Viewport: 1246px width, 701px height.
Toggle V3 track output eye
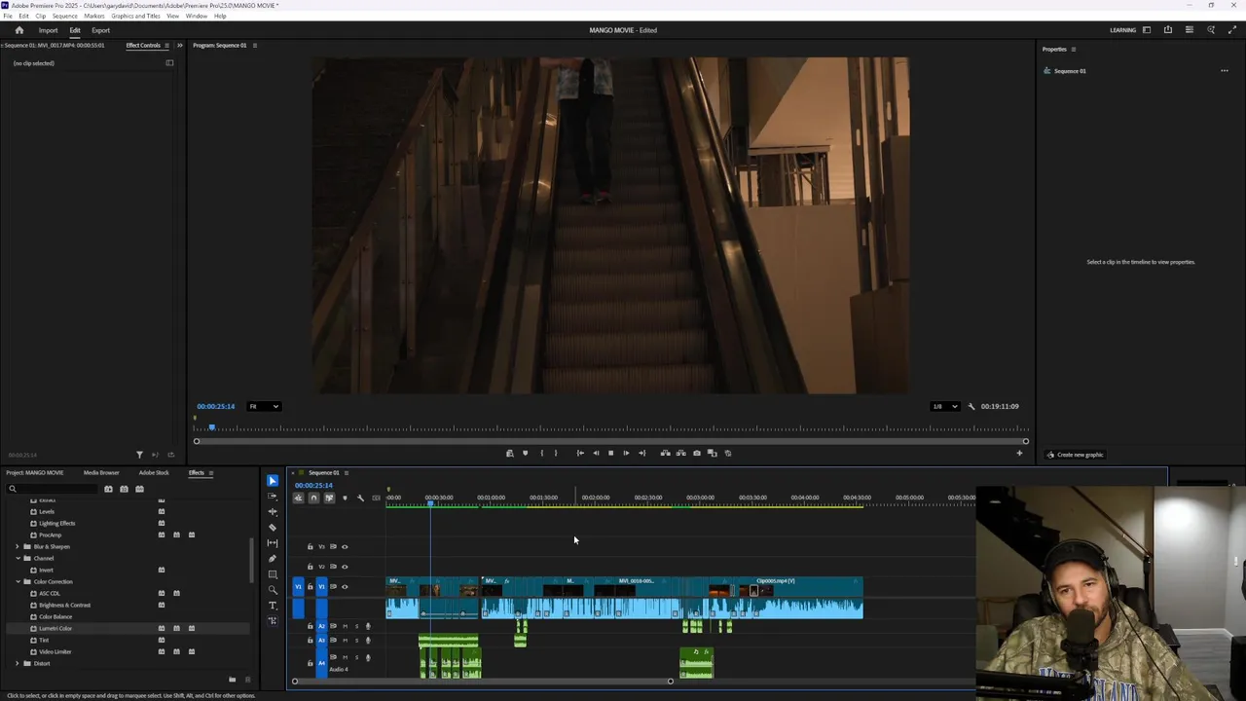(345, 547)
